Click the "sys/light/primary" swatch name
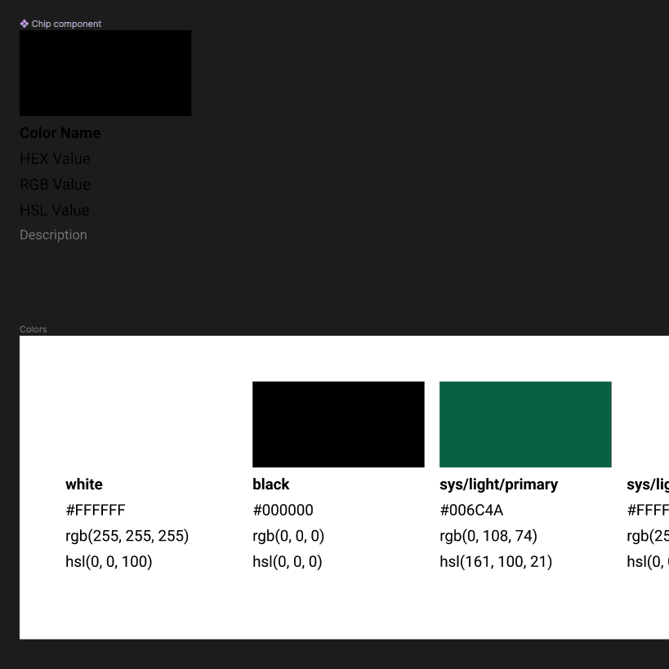This screenshot has width=669, height=669. tap(498, 484)
